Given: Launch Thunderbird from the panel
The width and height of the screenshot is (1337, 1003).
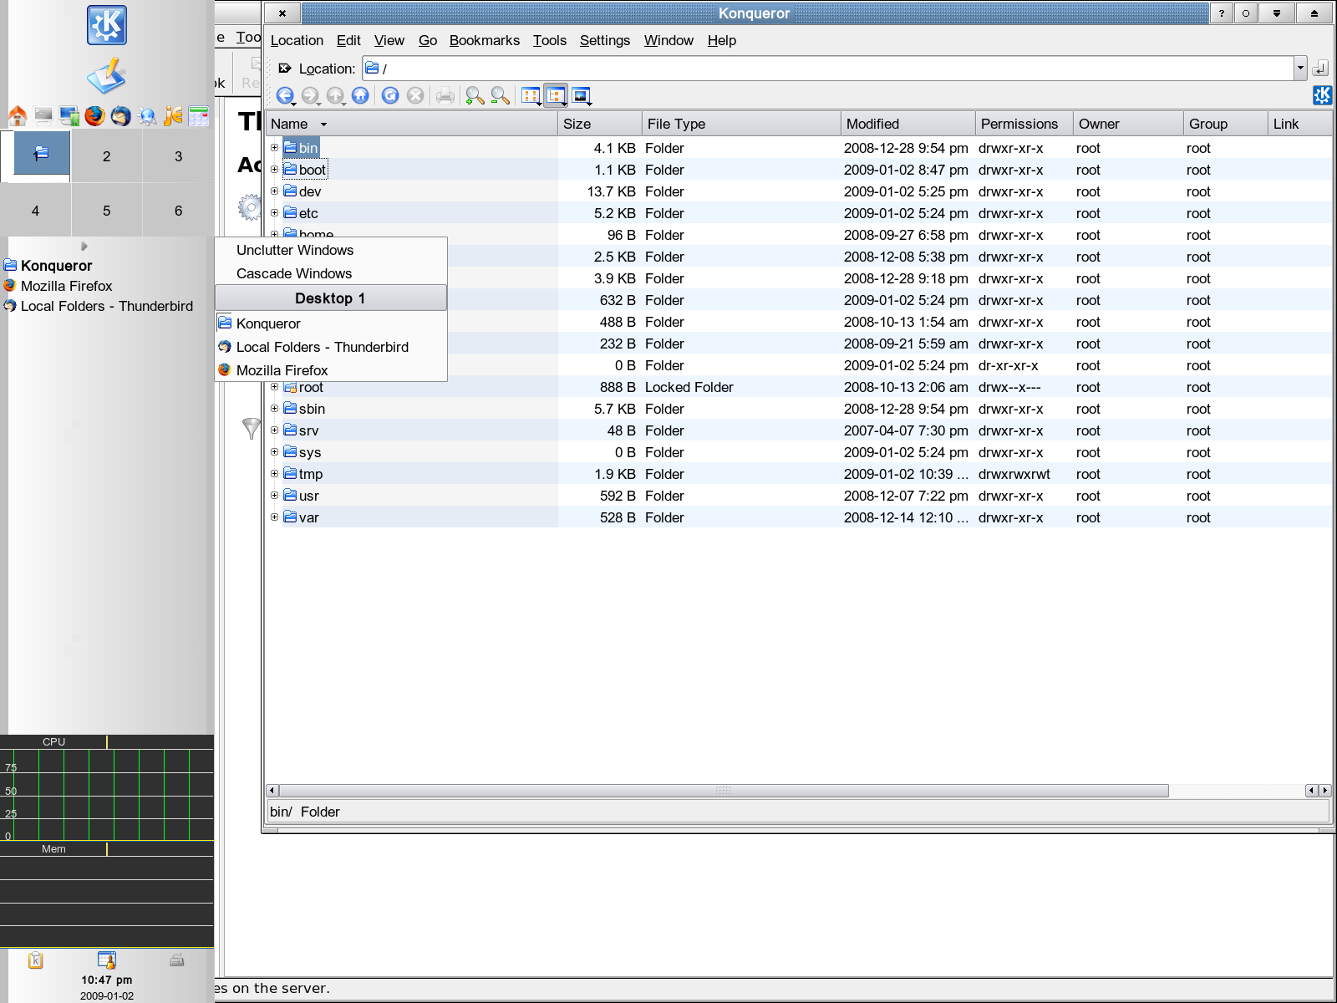Looking at the screenshot, I should [x=121, y=116].
